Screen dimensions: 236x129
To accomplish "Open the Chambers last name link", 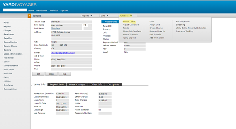I will [55, 29].
